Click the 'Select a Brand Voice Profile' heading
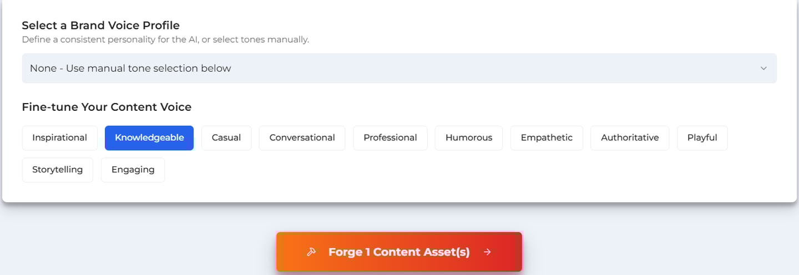Image resolution: width=799 pixels, height=275 pixels. coord(100,26)
